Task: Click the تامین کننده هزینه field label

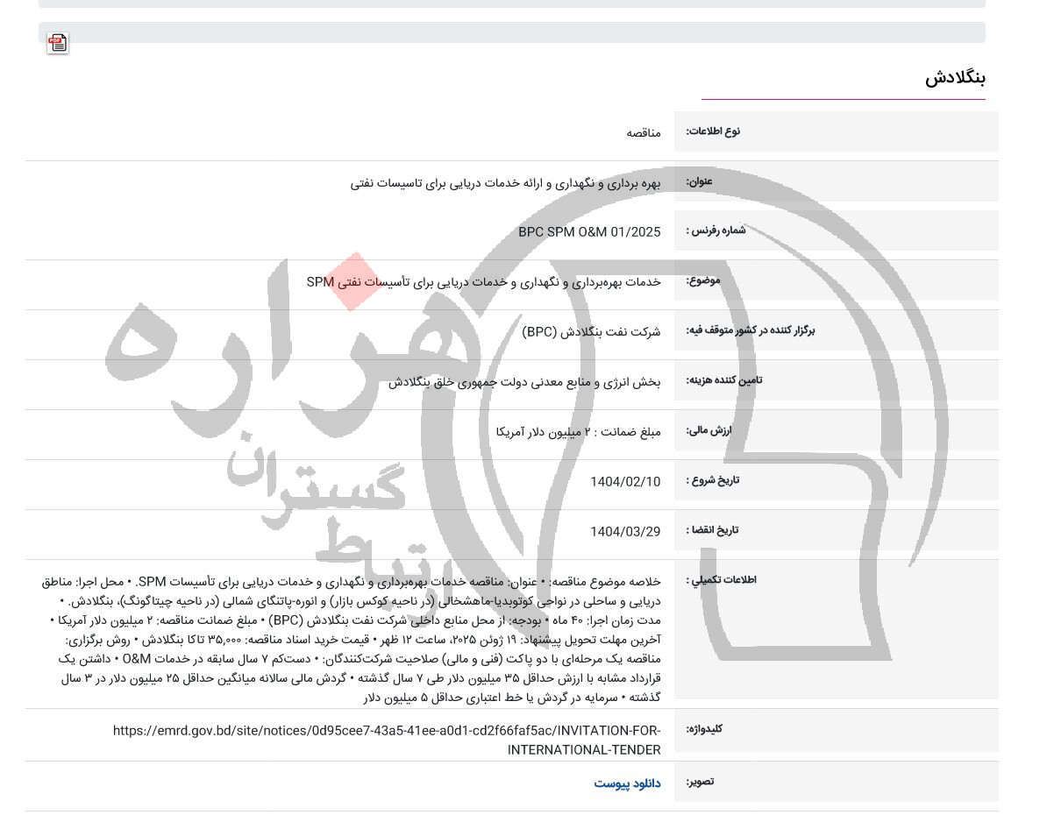Action: point(723,380)
